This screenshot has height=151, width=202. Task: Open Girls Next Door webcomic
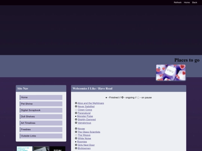86,145
